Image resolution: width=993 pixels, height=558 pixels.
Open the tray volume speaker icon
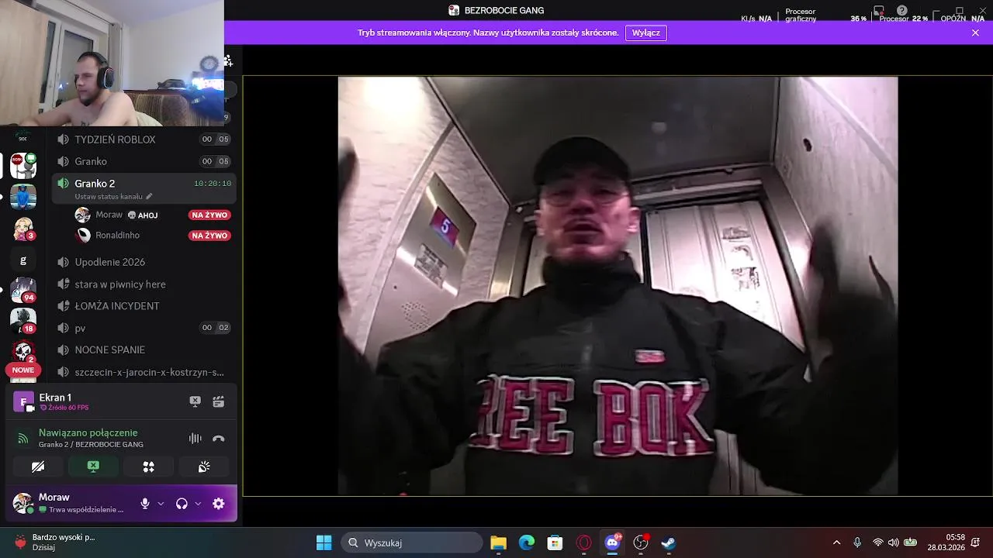coord(893,542)
